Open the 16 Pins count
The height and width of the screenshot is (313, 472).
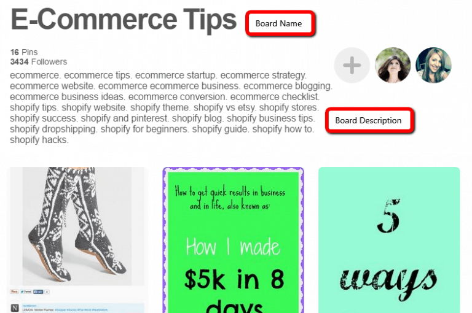point(24,52)
